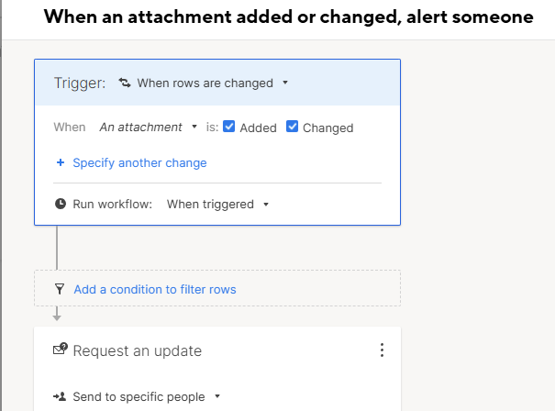Click the Trigger header label
The height and width of the screenshot is (411, 555).
(80, 83)
